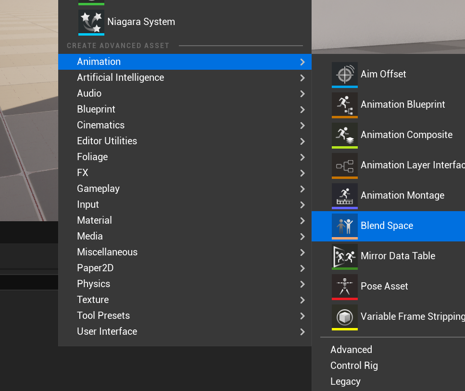Expand the Gameplay submenu arrow
Image resolution: width=465 pixels, height=391 pixels.
[x=302, y=189]
